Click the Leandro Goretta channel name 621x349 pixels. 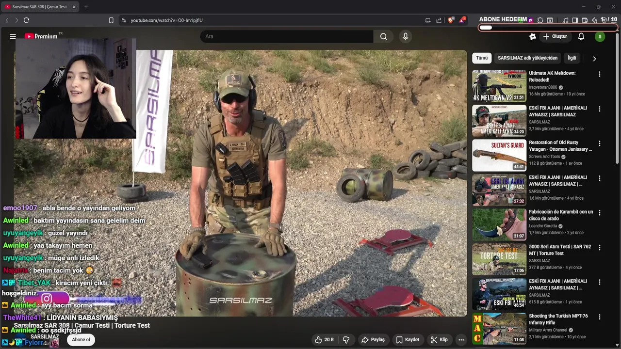(x=543, y=226)
